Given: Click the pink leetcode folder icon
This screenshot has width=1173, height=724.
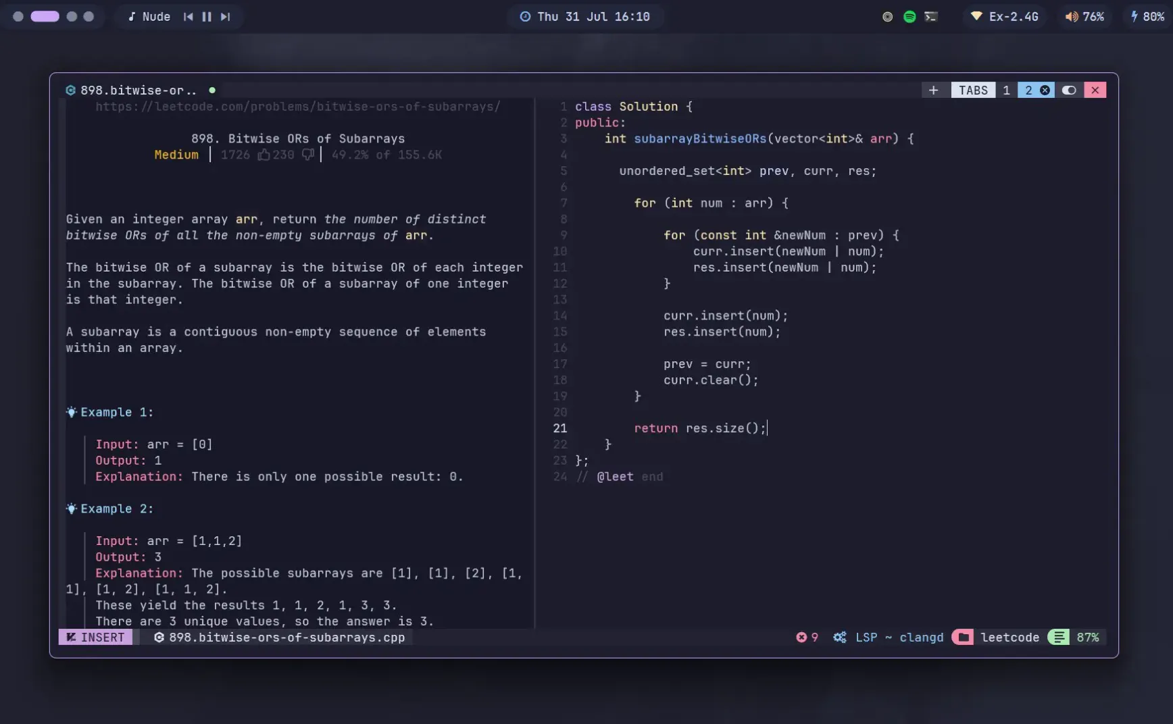Looking at the screenshot, I should (x=963, y=637).
